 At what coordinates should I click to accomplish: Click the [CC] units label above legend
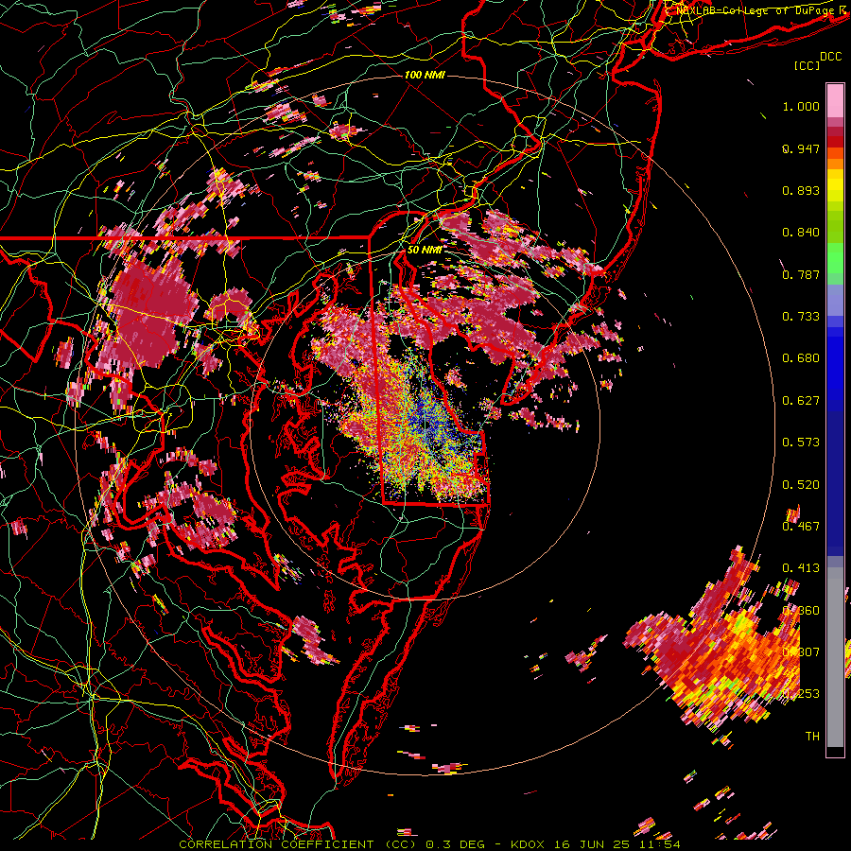[x=808, y=65]
